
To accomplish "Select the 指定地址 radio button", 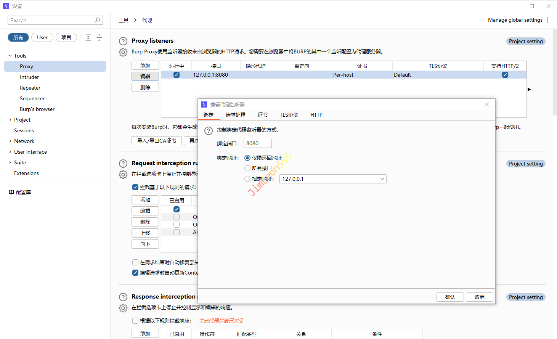I will pos(247,179).
